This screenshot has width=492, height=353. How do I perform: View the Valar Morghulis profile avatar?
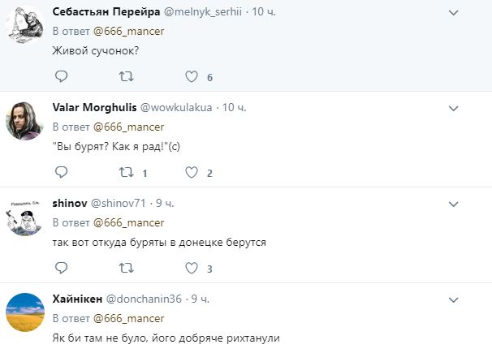coord(25,121)
